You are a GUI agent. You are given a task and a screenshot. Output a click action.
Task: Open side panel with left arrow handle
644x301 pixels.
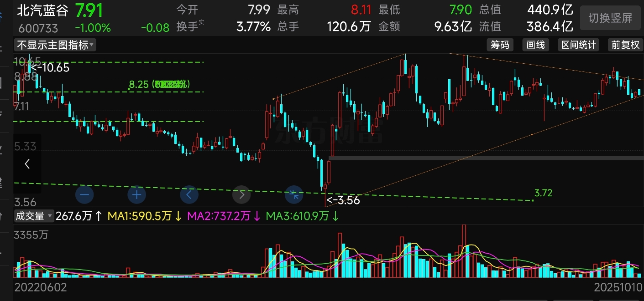[x=27, y=164]
